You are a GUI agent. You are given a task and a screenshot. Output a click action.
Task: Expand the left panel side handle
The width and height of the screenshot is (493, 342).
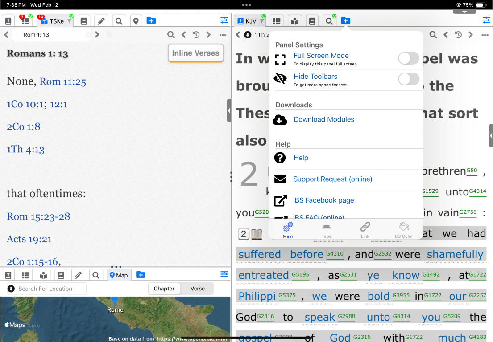tap(229, 110)
